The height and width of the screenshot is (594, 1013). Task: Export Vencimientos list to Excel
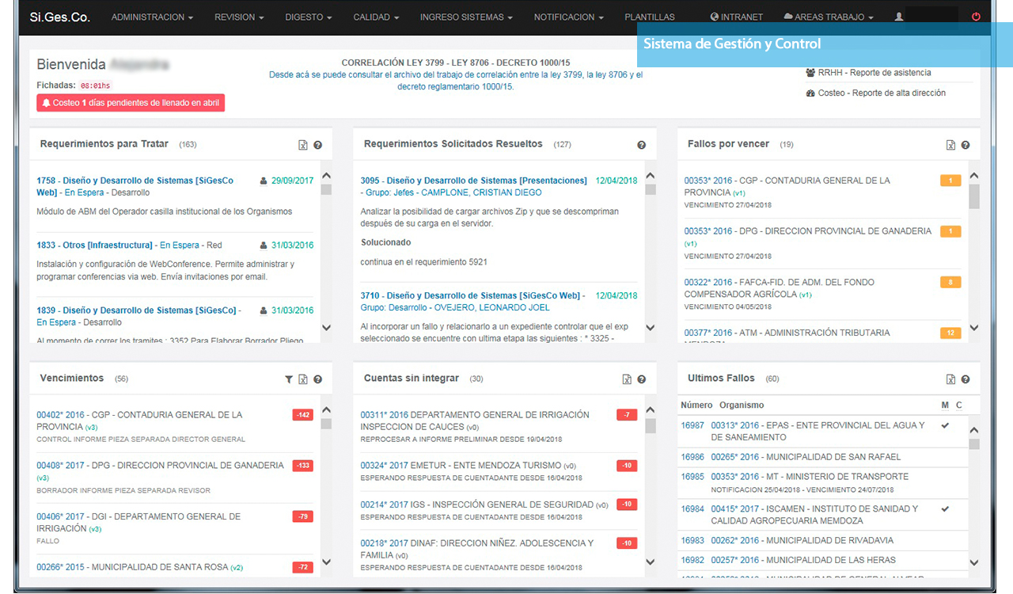302,379
